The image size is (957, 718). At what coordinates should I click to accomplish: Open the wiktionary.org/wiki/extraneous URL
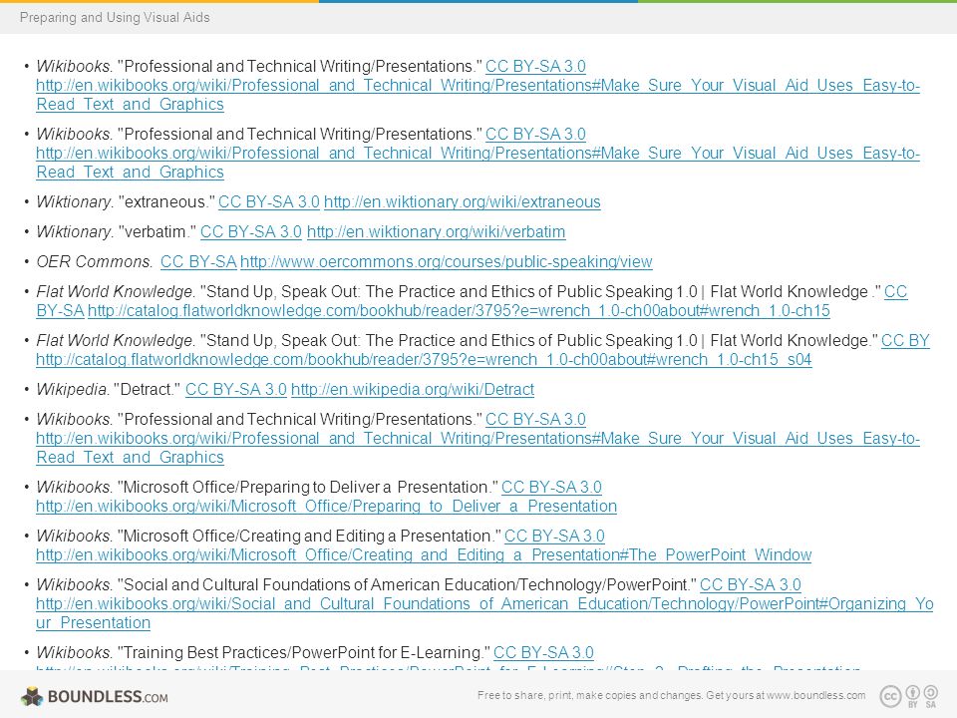pyautogui.click(x=462, y=202)
